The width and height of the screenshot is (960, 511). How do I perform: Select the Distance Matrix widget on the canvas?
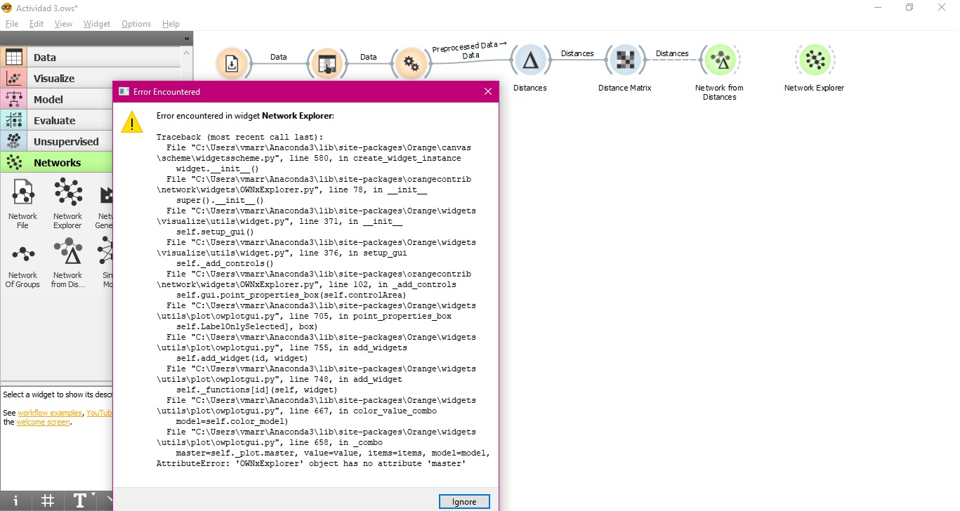(625, 59)
